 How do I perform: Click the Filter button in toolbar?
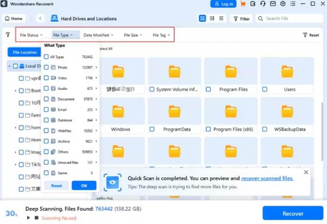241,19
